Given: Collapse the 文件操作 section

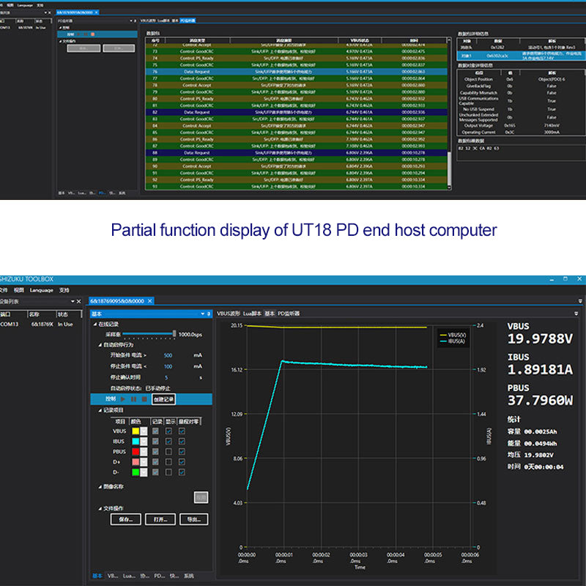Looking at the screenshot, I should 99,508.
